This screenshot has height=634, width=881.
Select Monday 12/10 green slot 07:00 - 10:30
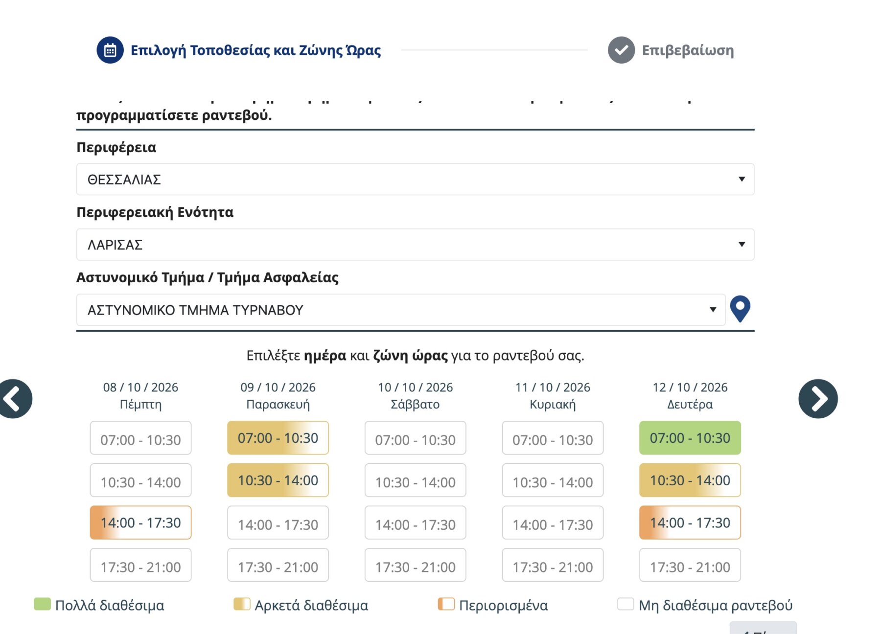coord(690,438)
